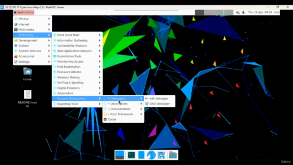Open the Applications menu button
The image size is (293, 165).
coord(24,12)
